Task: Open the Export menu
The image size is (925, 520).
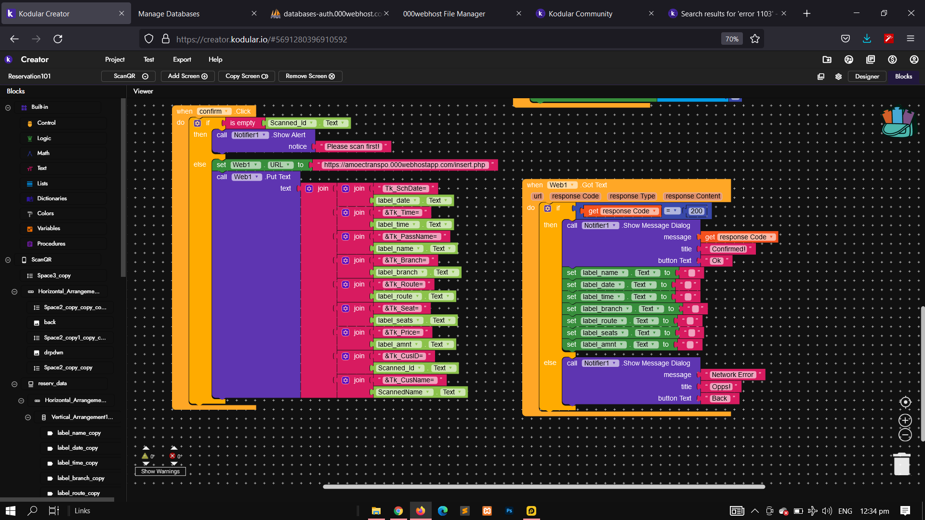Action: coord(182,60)
